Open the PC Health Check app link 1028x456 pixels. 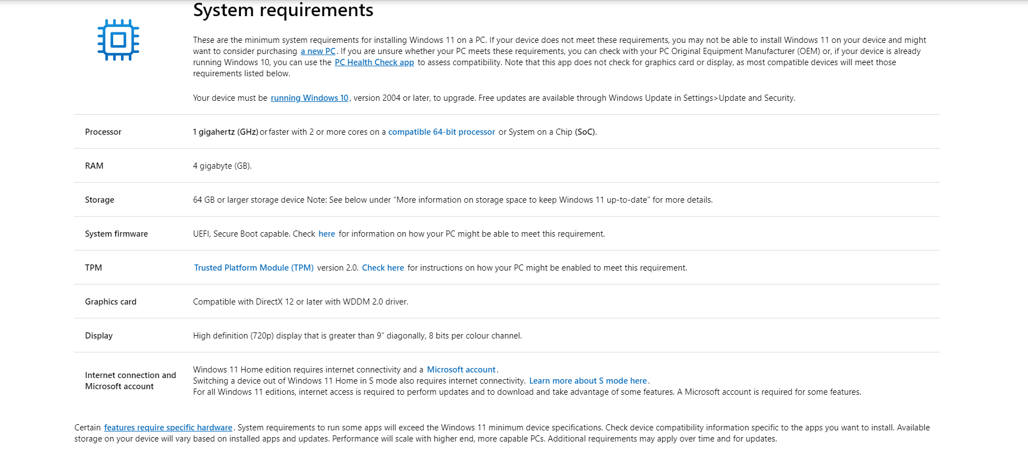point(374,62)
